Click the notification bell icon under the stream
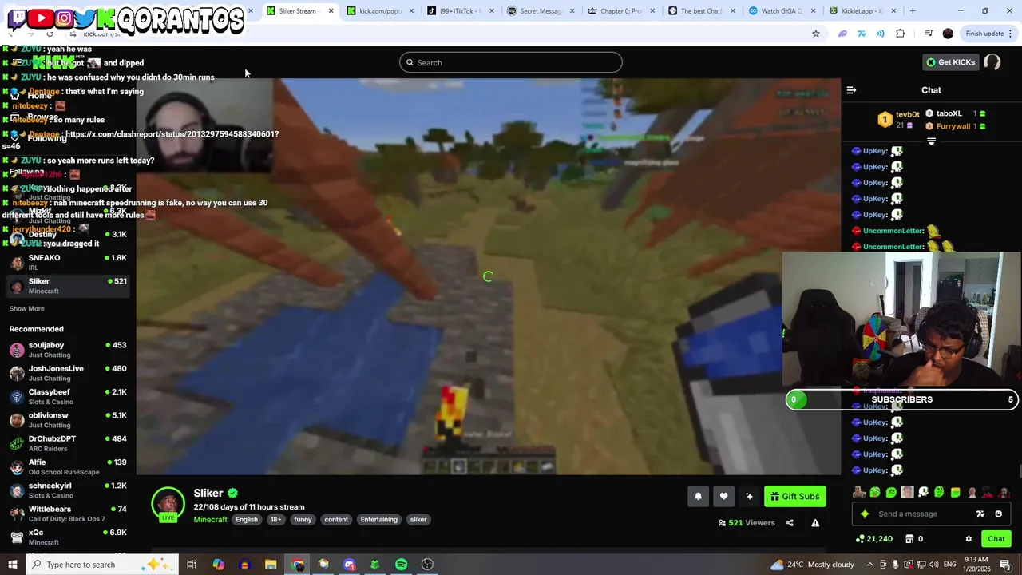 [698, 496]
